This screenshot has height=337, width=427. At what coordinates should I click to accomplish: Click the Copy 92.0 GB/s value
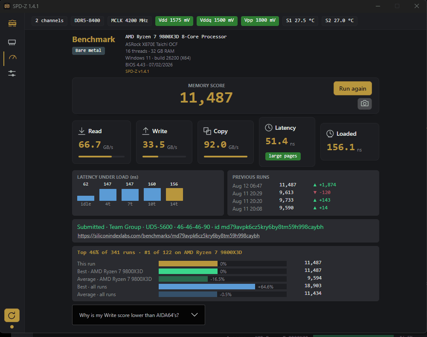pos(221,145)
